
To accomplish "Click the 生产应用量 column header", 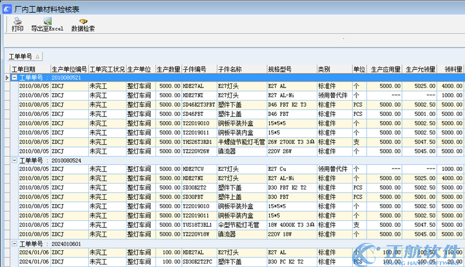I will [x=385, y=70].
